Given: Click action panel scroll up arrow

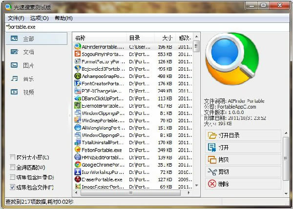Looking at the screenshot, I should [x=286, y=133].
